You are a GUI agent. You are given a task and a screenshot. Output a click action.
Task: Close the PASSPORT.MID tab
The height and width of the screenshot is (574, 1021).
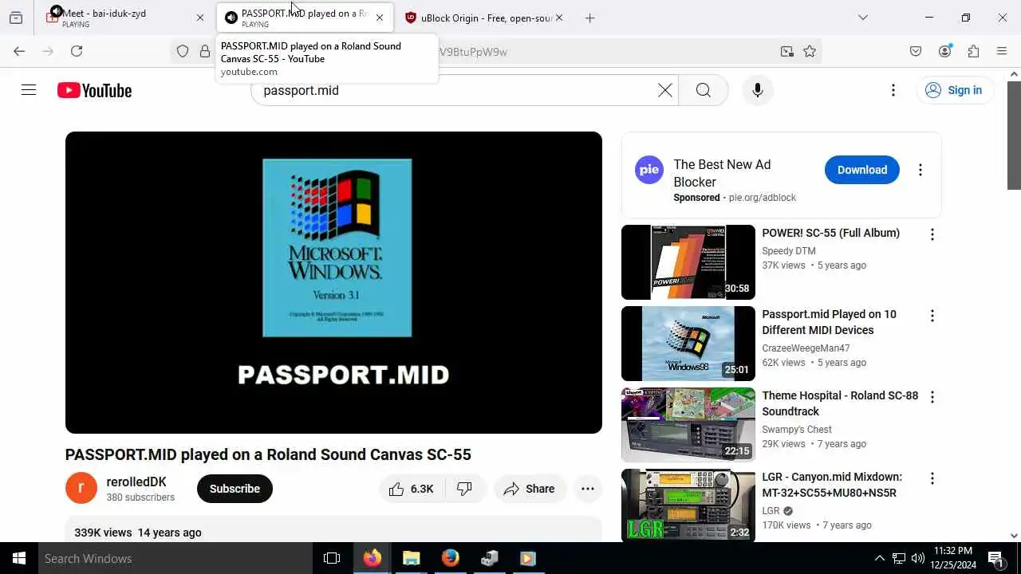(x=380, y=18)
